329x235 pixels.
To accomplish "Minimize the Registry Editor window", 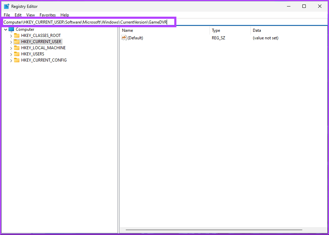I will 289,6.
